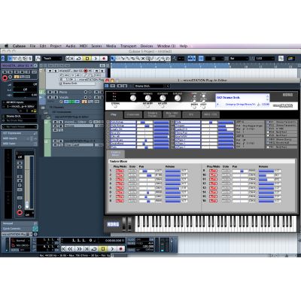Toggle Play/Mute for timbre 1
Viewport: 301px width, 301px height.
click(120, 171)
